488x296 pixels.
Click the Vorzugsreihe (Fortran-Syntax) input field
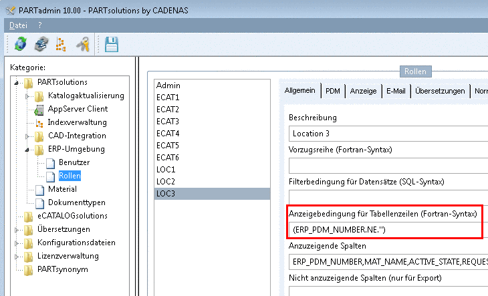point(388,166)
